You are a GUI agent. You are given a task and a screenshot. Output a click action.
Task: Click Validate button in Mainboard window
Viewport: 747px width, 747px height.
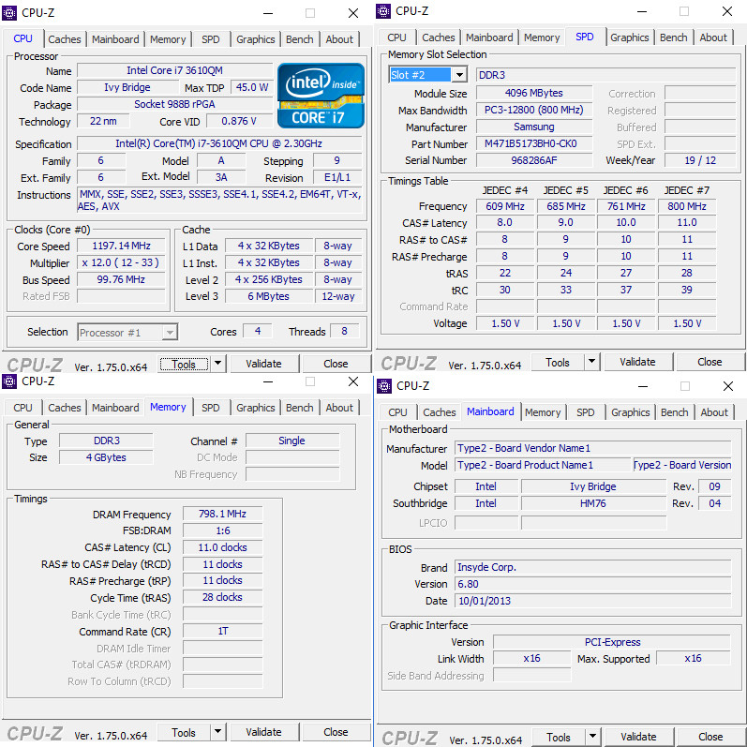point(638,737)
